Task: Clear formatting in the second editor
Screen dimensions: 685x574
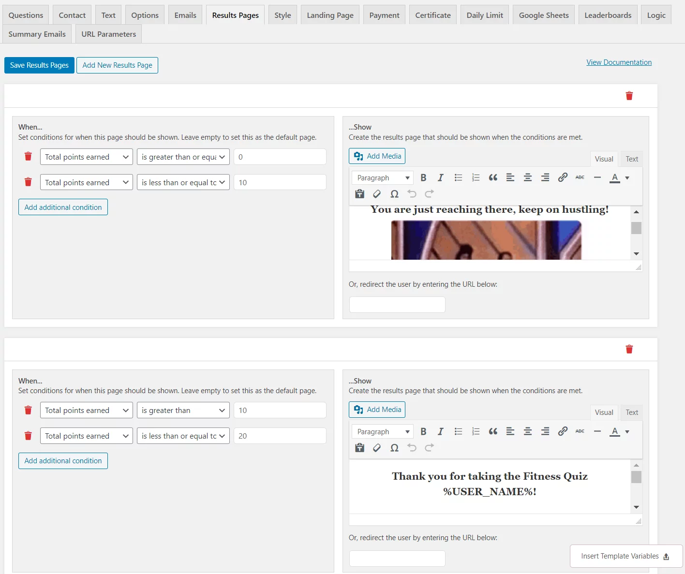Action: click(377, 448)
